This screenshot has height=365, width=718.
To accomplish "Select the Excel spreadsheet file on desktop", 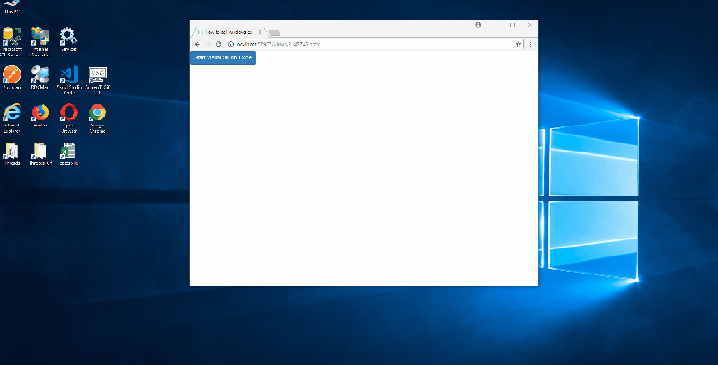I will tap(68, 154).
